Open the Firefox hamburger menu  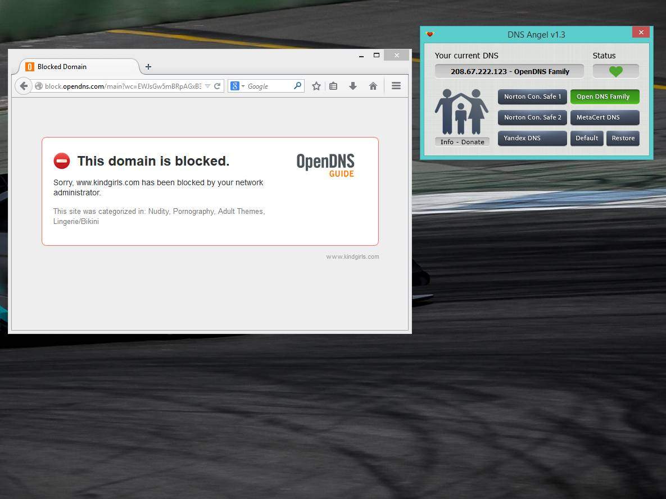point(396,86)
